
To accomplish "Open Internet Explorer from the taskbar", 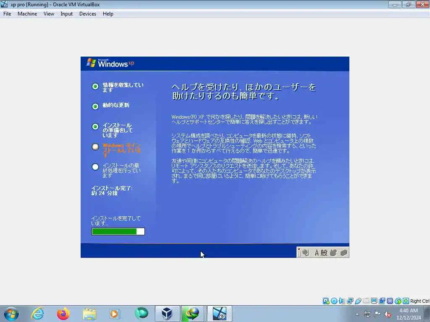I will pyautogui.click(x=37, y=314).
